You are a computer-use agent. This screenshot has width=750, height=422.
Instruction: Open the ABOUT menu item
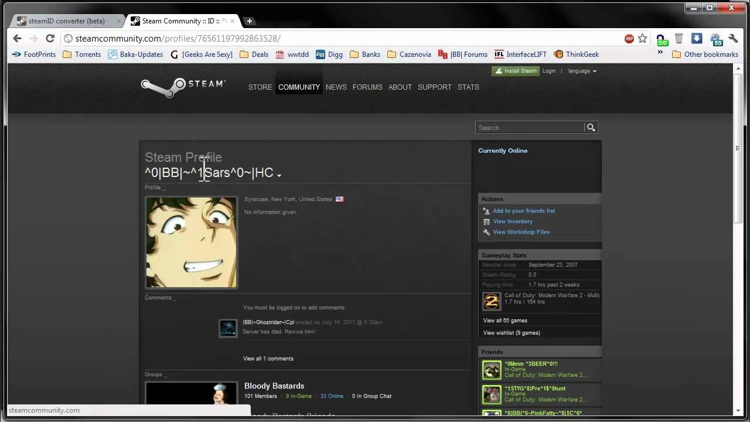(400, 87)
